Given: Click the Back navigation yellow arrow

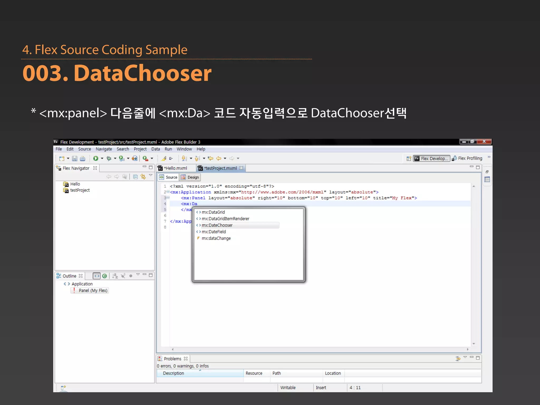Looking at the screenshot, I should point(219,158).
